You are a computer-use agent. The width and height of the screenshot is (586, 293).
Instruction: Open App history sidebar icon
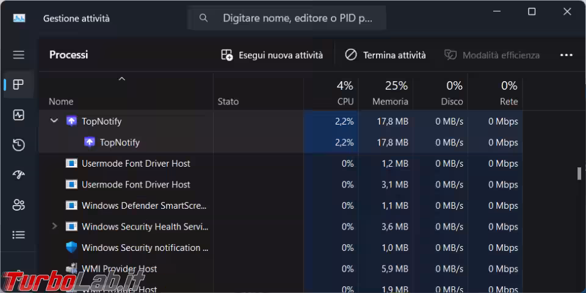point(18,145)
